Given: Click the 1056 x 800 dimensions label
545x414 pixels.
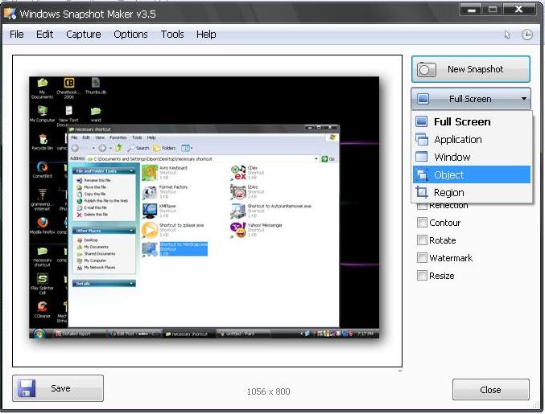Looking at the screenshot, I should point(268,391).
